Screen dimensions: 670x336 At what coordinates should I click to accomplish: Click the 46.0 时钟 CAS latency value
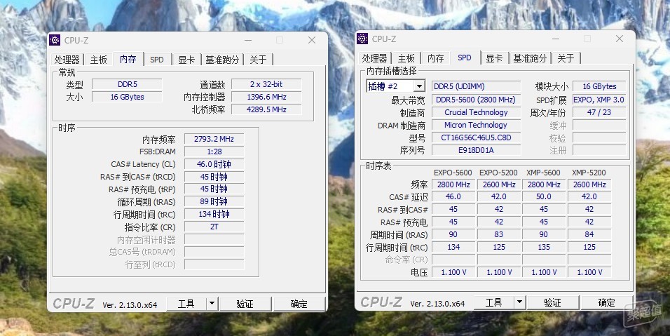tap(214, 164)
